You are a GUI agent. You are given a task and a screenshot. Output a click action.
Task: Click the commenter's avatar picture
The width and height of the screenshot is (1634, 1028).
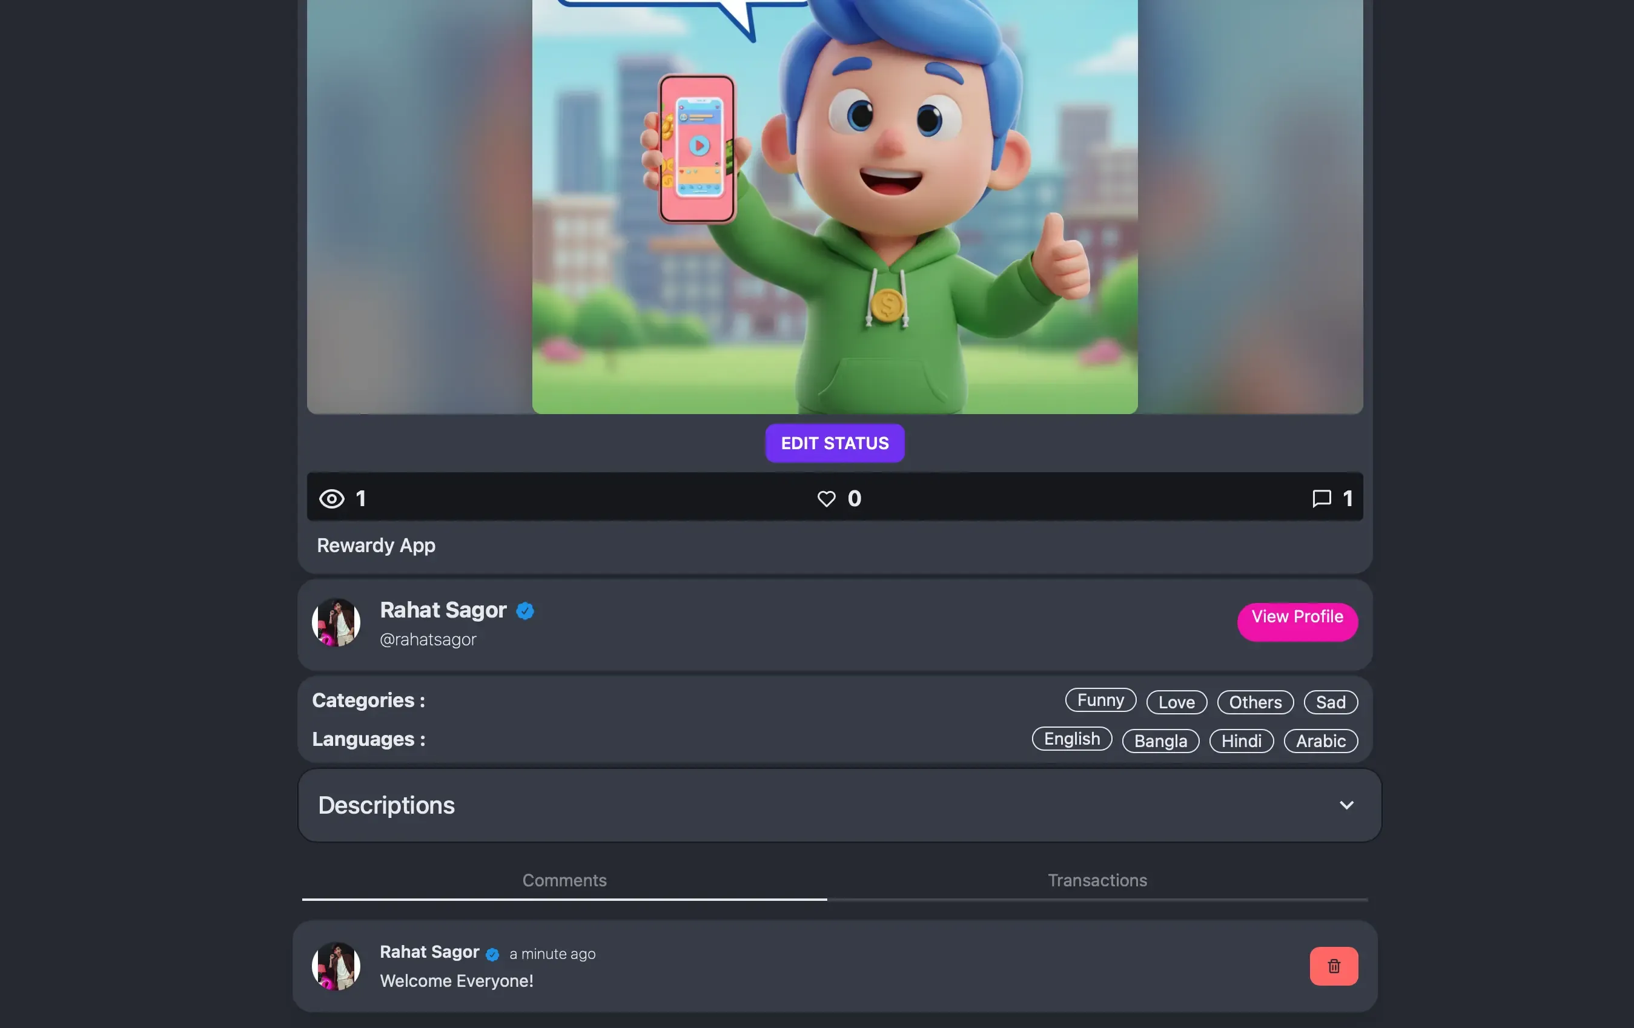[x=336, y=966]
